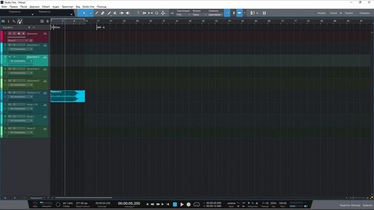Select the Paint pencil tool
374x210 pixels.
coord(109,13)
